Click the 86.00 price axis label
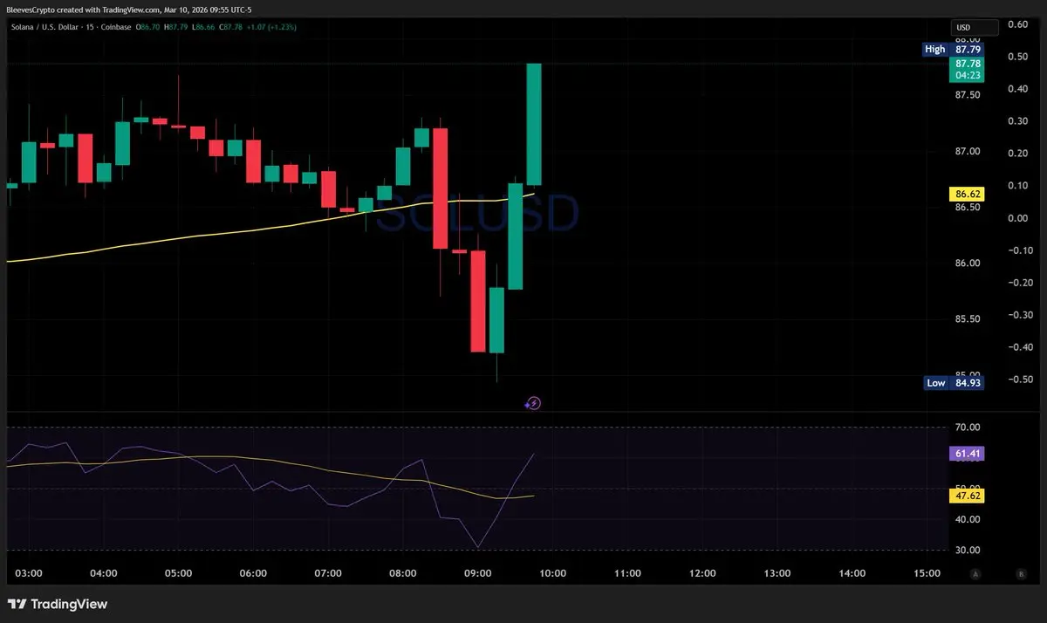Viewport: 1047px width, 623px height. pos(968,264)
